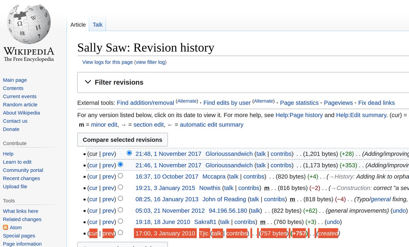The height and width of the screenshot is (247, 409).
Task: Click Fix dead links tool
Action: 377,103
